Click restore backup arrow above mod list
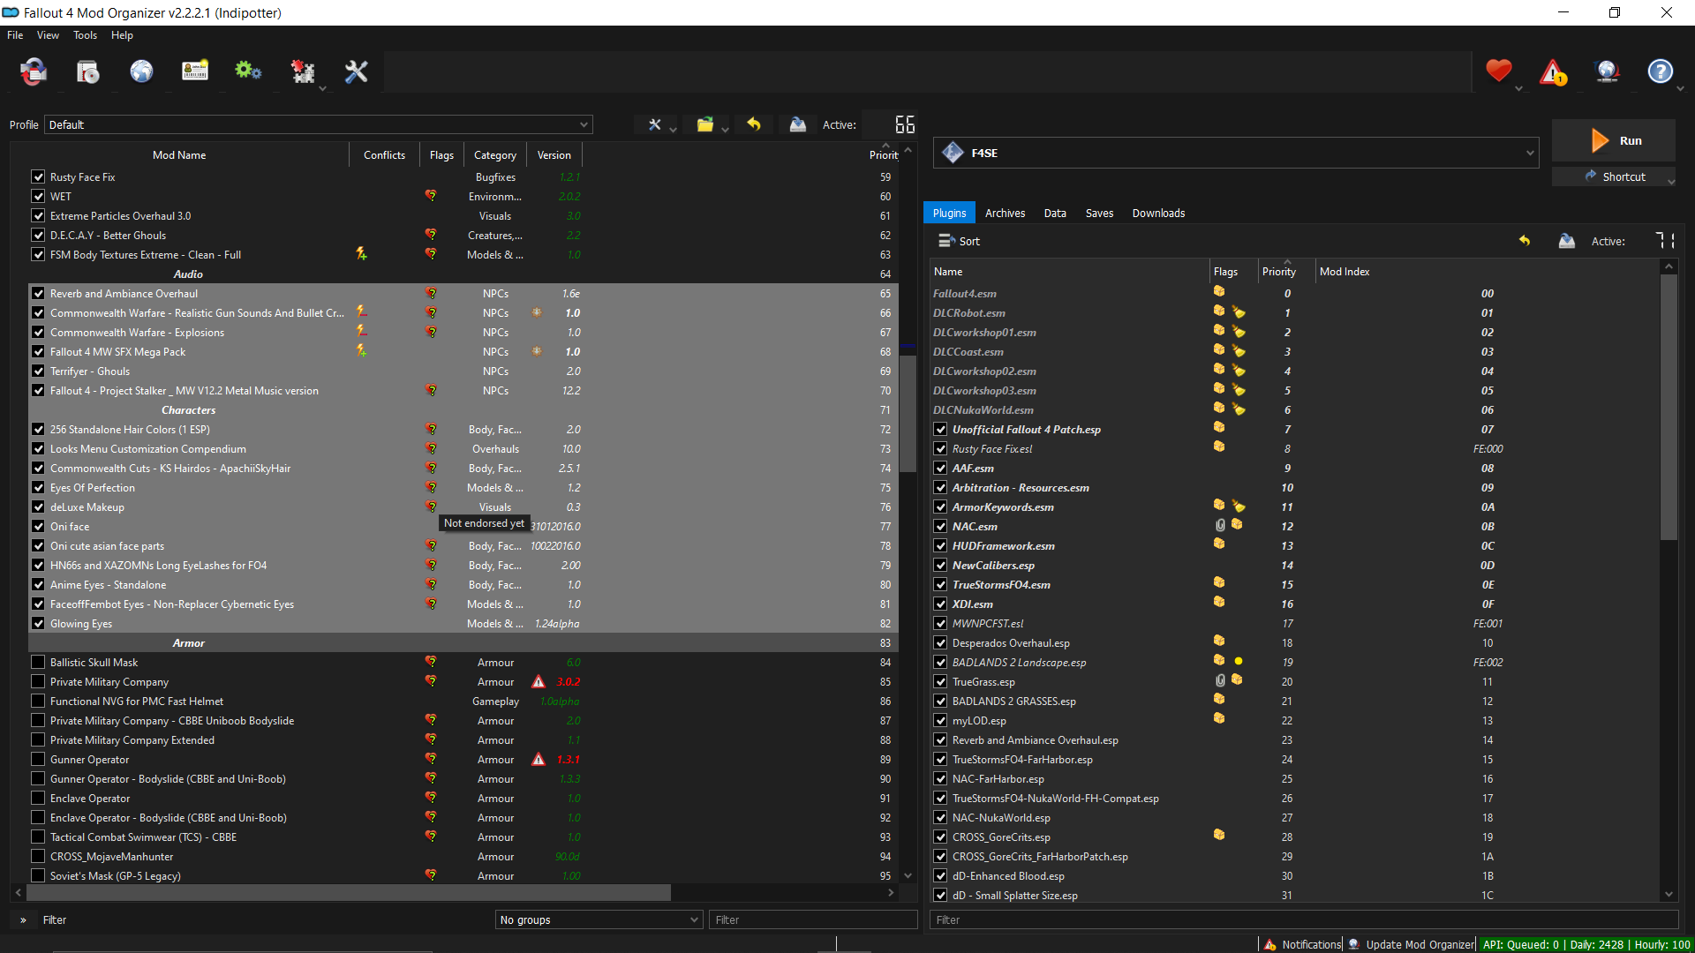Screen dimensions: 1695x953 754,124
